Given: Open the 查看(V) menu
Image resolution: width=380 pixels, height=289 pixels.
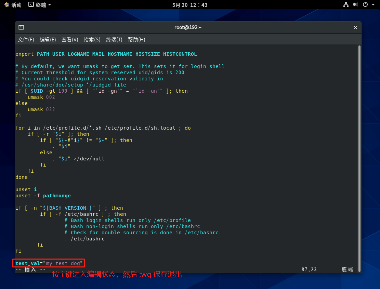Looking at the screenshot, I should tap(70, 40).
